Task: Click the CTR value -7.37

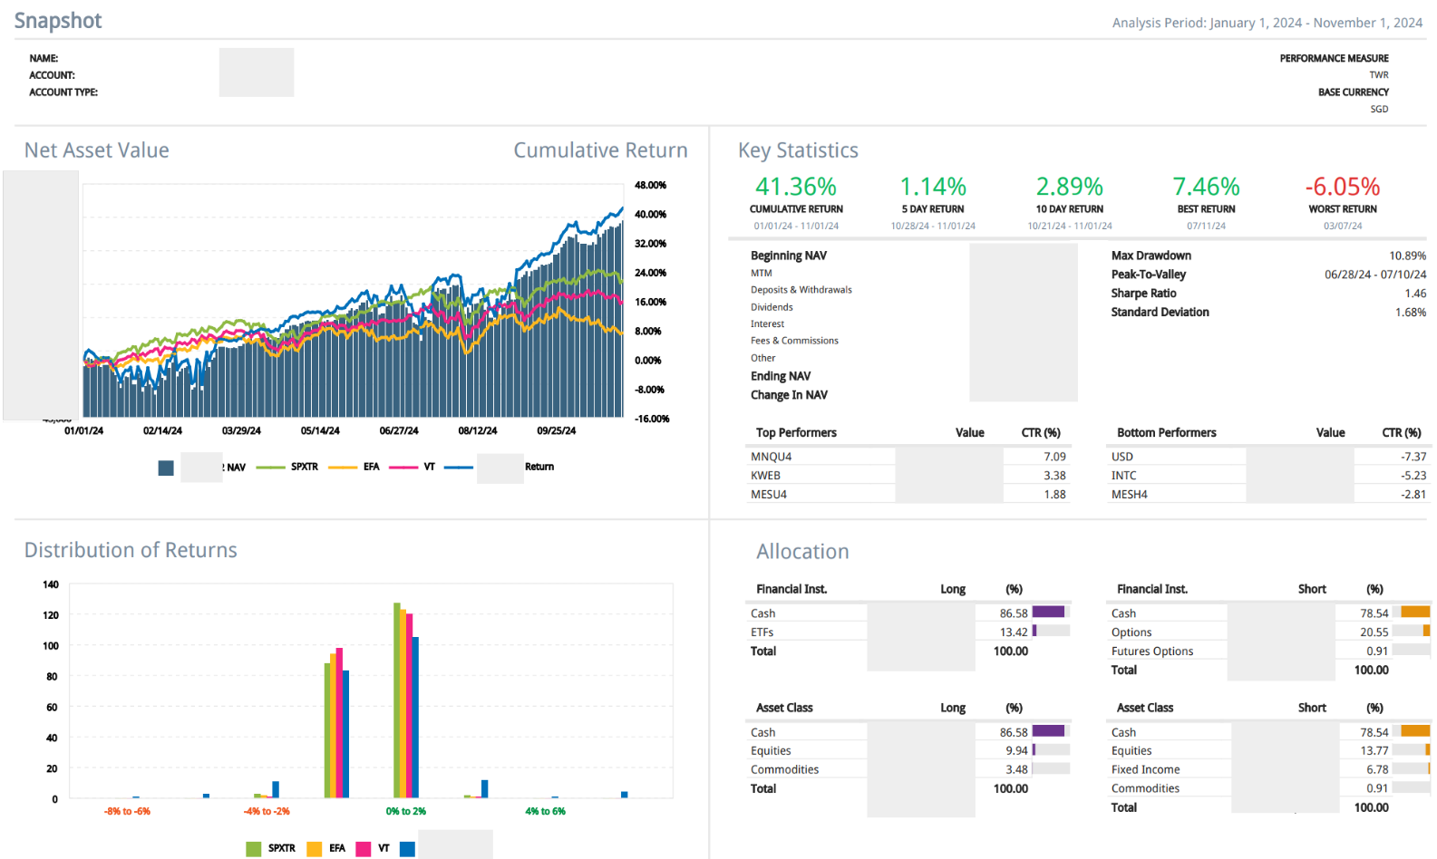Action: coord(1413,457)
